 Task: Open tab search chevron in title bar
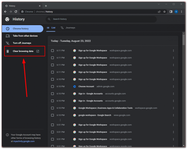159,4
